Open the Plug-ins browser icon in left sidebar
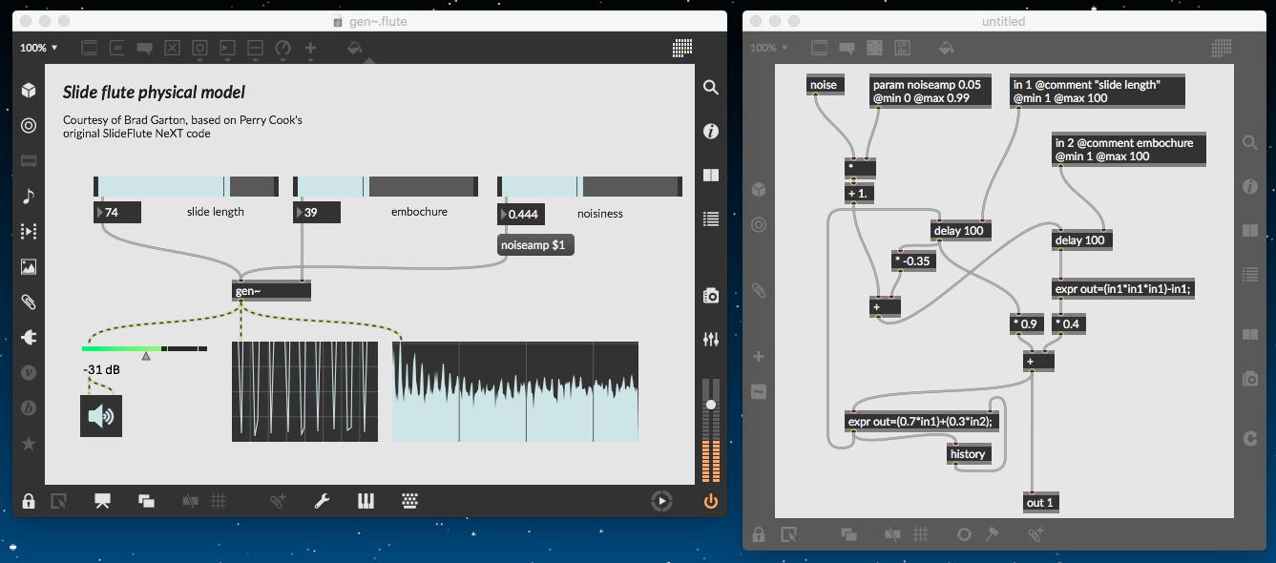 tap(29, 338)
